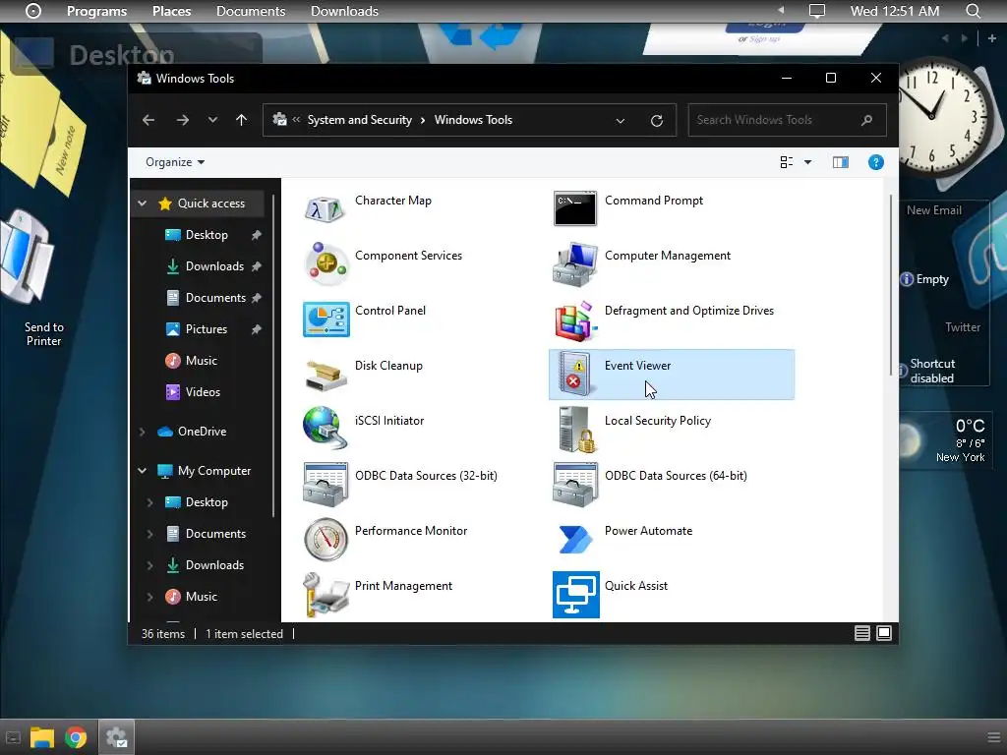Open the Programs menu in top bar
Screen dimensions: 1007x755
97,11
